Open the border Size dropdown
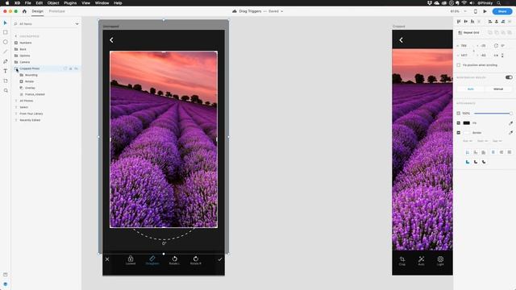The width and height of the screenshot is (516, 290). point(468,141)
